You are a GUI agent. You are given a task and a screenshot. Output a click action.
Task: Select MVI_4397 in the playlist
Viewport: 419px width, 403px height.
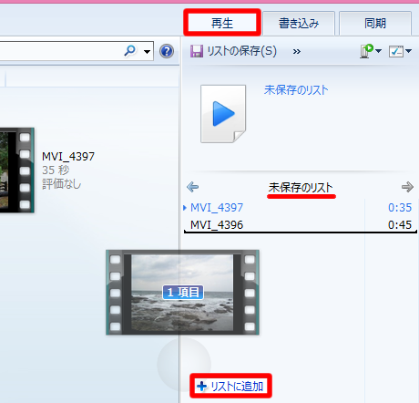tap(217, 208)
